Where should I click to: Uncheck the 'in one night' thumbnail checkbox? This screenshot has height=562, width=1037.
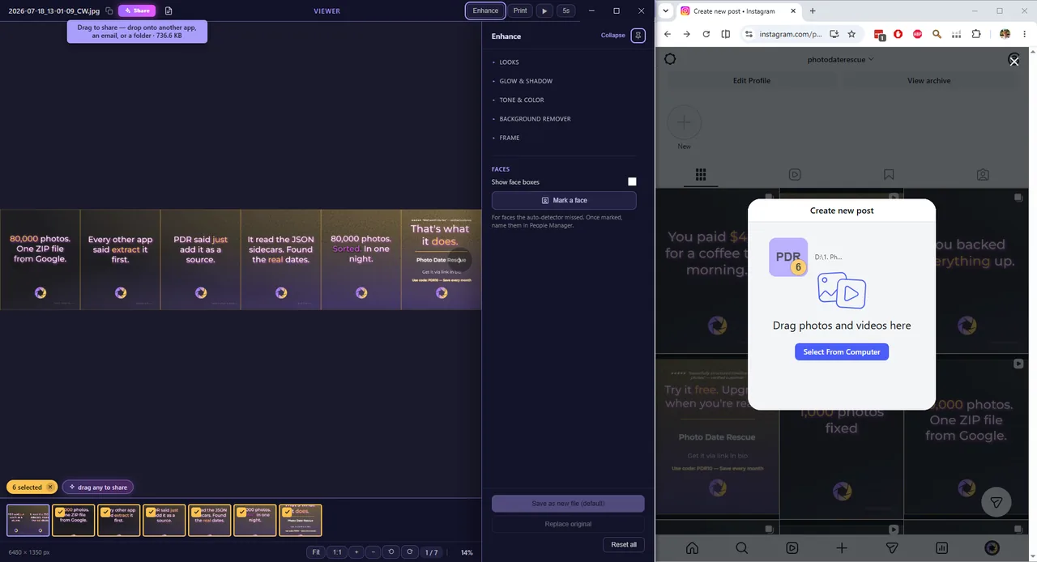(x=241, y=512)
